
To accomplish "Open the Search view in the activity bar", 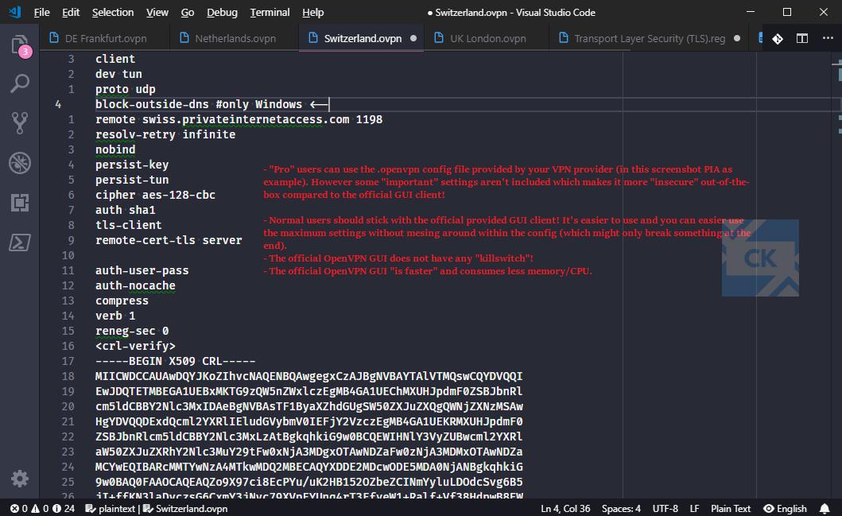I will [x=20, y=83].
